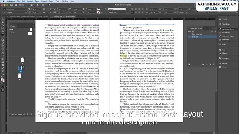Create new page in Pages panel
This screenshot has width=239, height=134.
point(28,114)
